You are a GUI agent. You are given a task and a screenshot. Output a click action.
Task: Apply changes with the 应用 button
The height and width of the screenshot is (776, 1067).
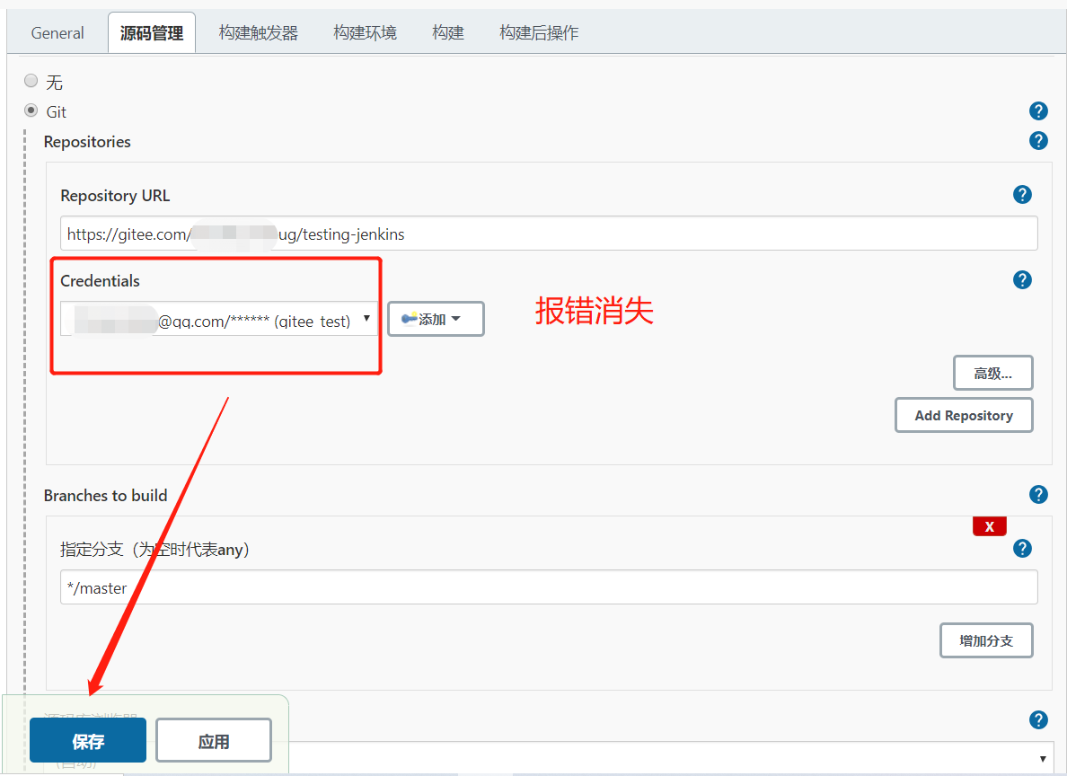pyautogui.click(x=214, y=741)
